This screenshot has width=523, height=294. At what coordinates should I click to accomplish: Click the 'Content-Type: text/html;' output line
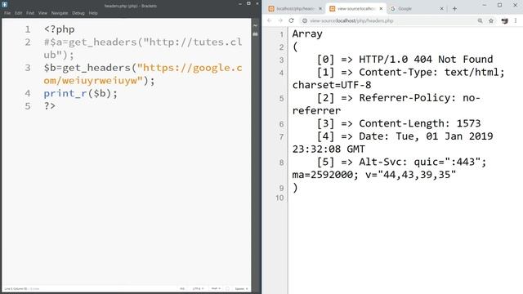coord(431,72)
